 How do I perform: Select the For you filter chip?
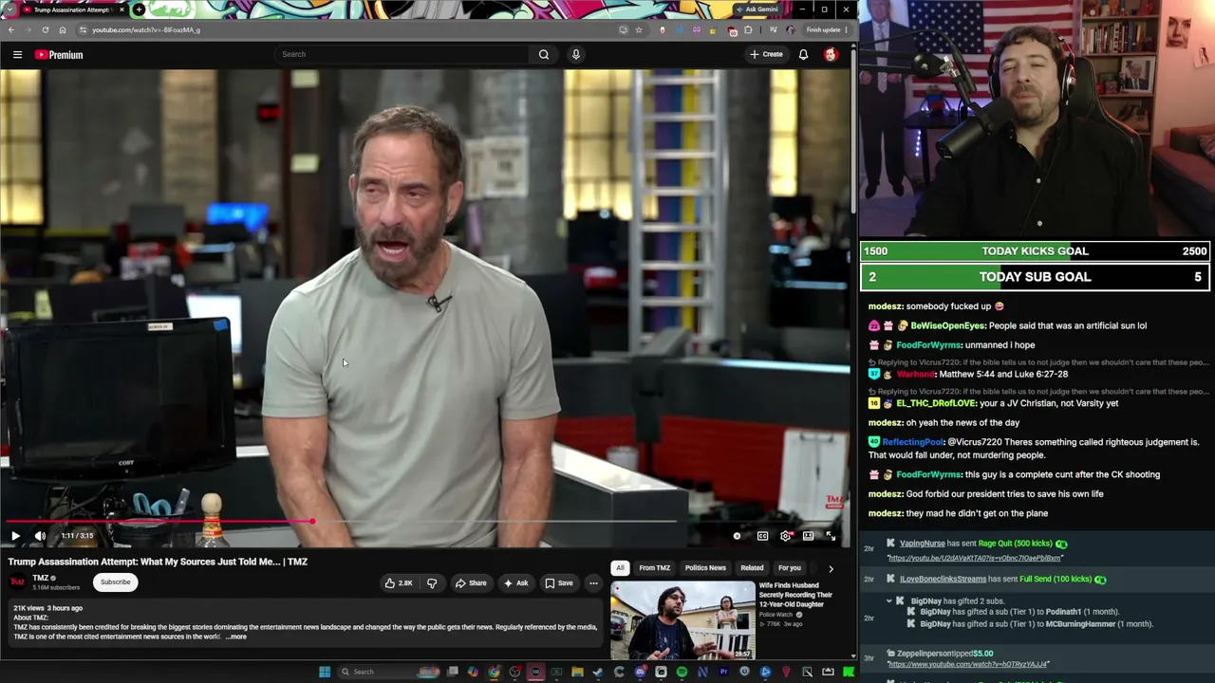(x=790, y=568)
